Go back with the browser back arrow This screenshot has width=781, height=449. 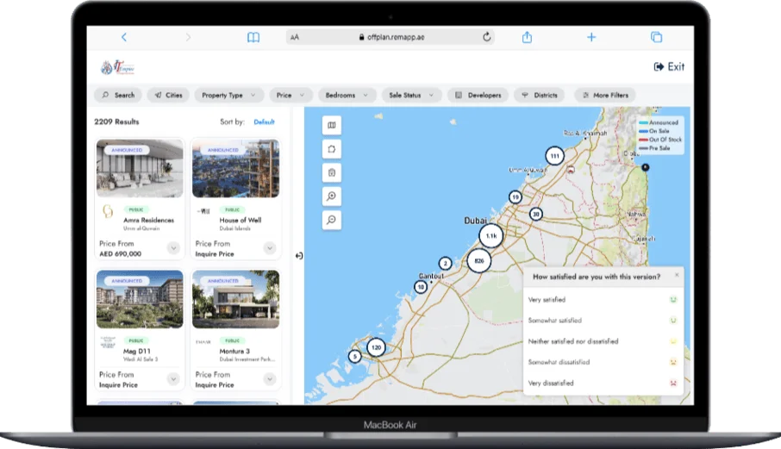[124, 37]
